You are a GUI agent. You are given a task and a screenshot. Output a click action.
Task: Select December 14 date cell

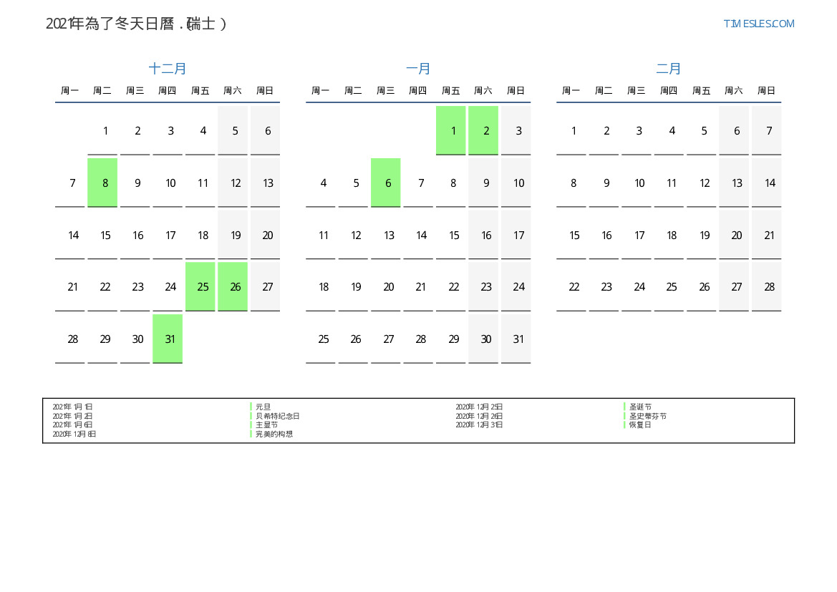73,235
